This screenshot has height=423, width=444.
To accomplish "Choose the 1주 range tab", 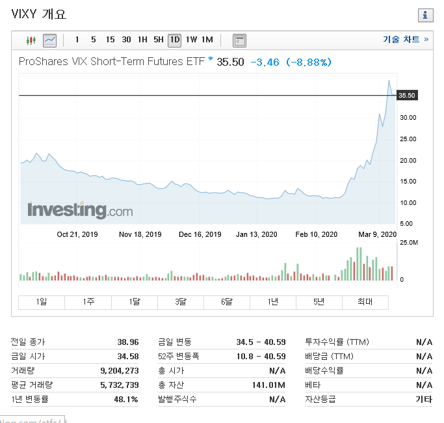I will [88, 302].
